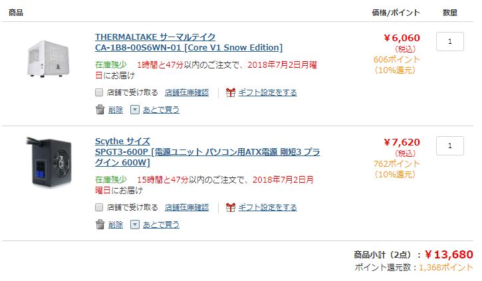482x281 pixels.
Task: Open ギフト設定をする for Thermaltake case
Action: [x=267, y=92]
